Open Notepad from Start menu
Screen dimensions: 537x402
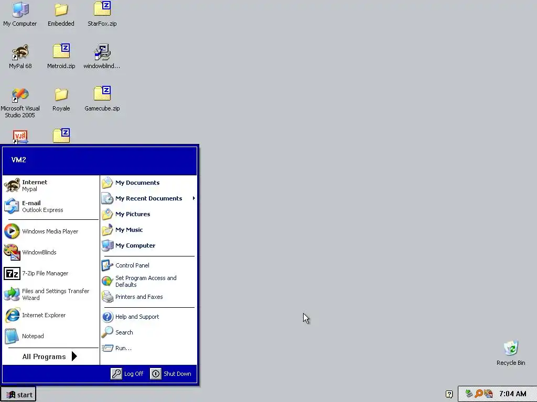point(51,336)
